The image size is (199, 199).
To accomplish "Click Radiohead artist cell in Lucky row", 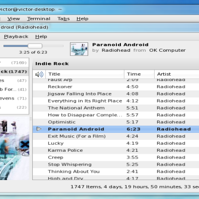I will (171, 143).
